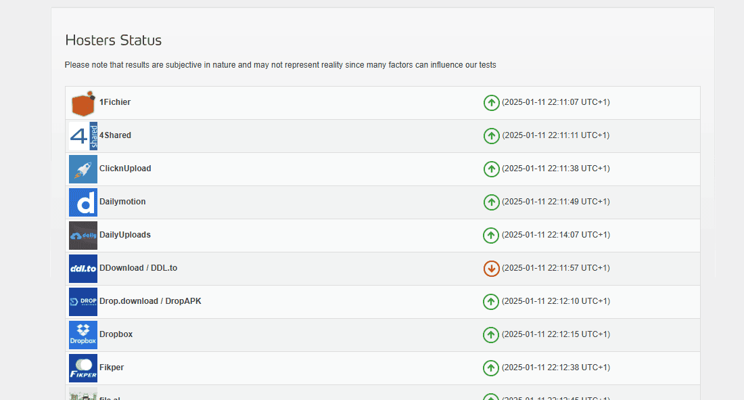The width and height of the screenshot is (744, 400).
Task: Click the green up-status arrow for DailyUploads
Action: [491, 235]
